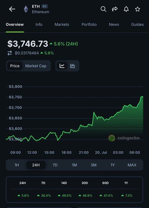Select the 1H time range
The image size is (149, 208).
tap(17, 165)
